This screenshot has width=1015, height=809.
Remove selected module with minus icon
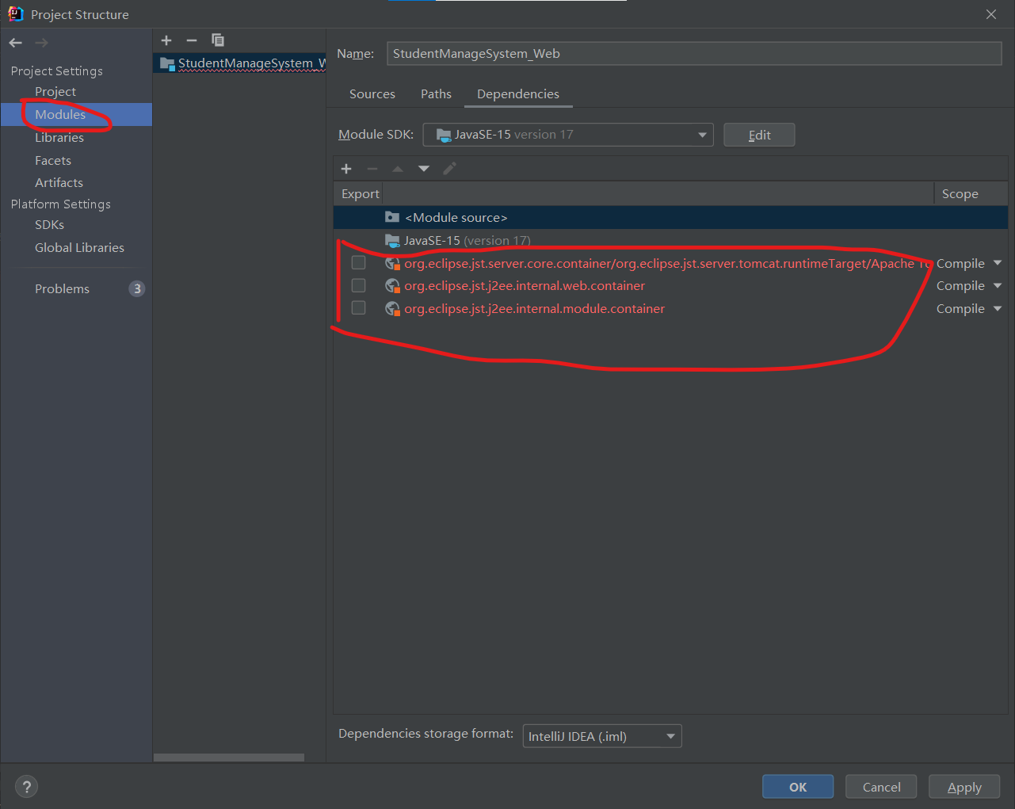point(192,40)
